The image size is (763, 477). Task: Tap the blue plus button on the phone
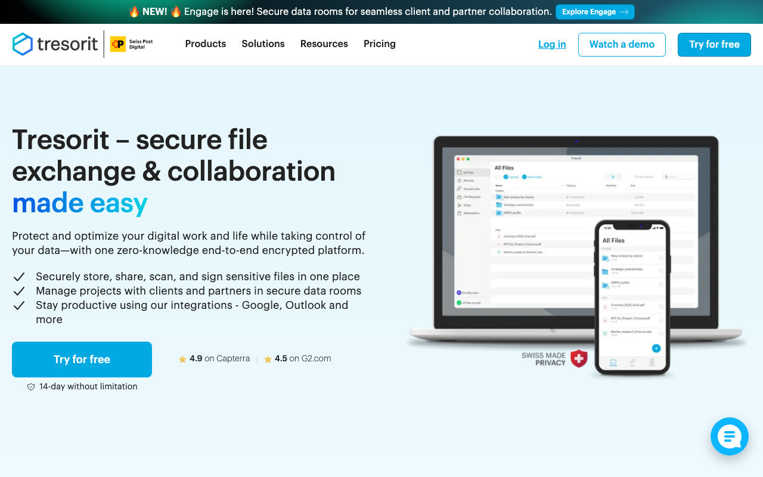click(x=656, y=348)
